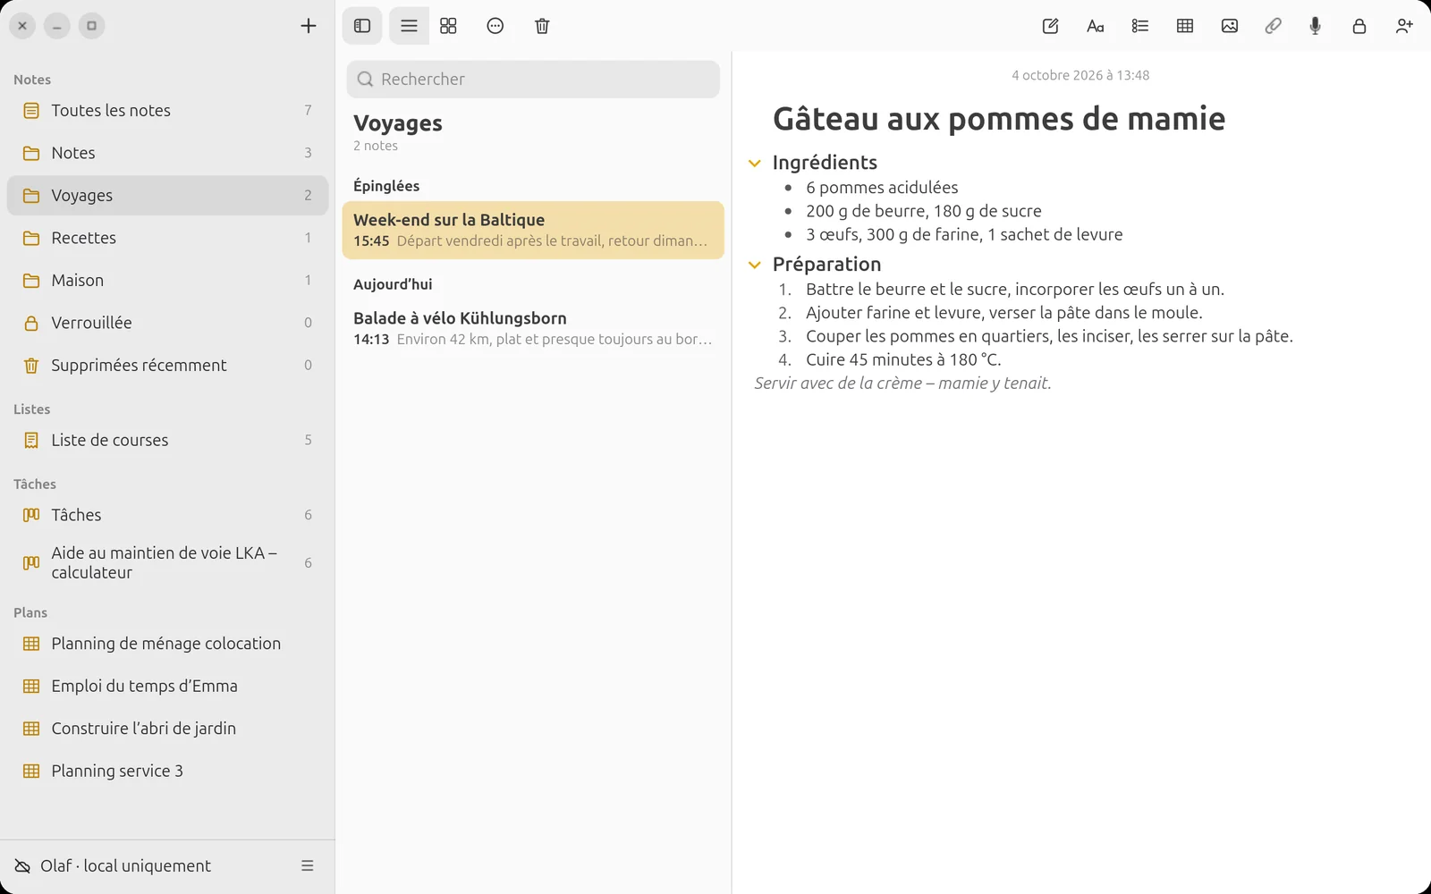
Task: Collapse the Ingrédients section
Action: (754, 163)
